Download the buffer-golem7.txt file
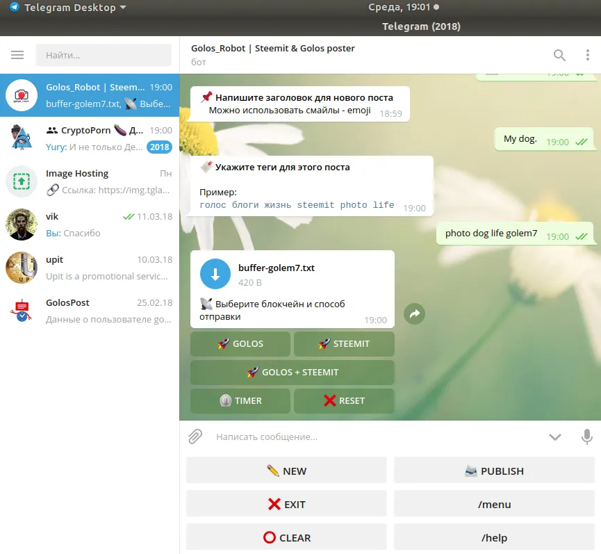Screen dimensions: 601x554 point(215,274)
